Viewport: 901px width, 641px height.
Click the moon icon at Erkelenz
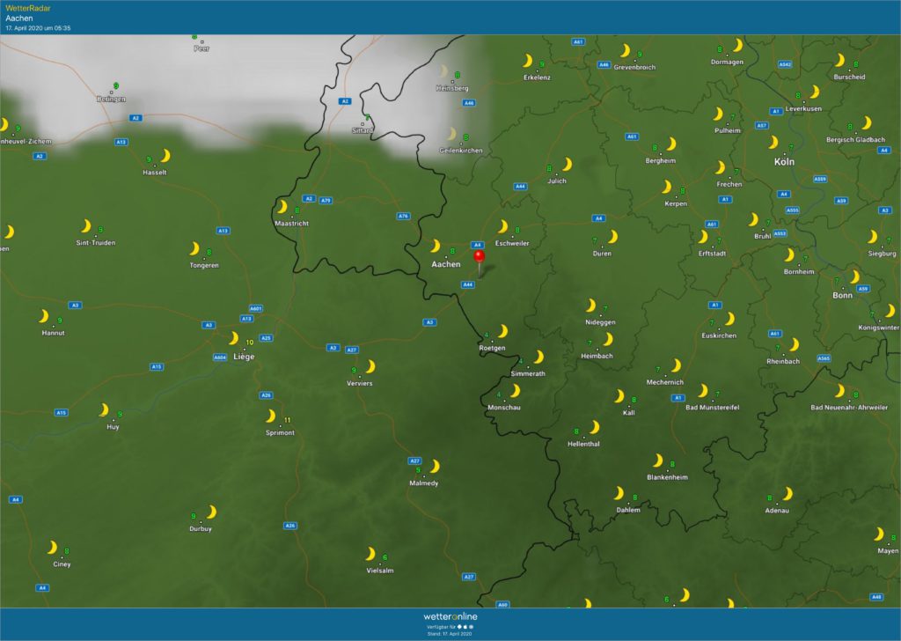[x=528, y=61]
